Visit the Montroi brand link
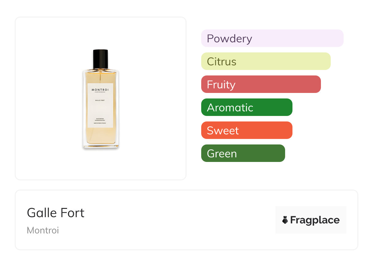373x265 pixels. click(43, 230)
